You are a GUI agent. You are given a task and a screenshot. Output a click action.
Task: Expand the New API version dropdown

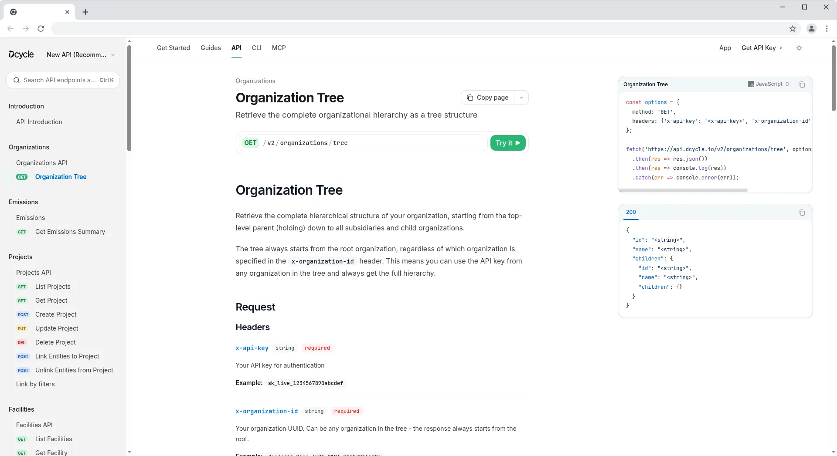113,55
